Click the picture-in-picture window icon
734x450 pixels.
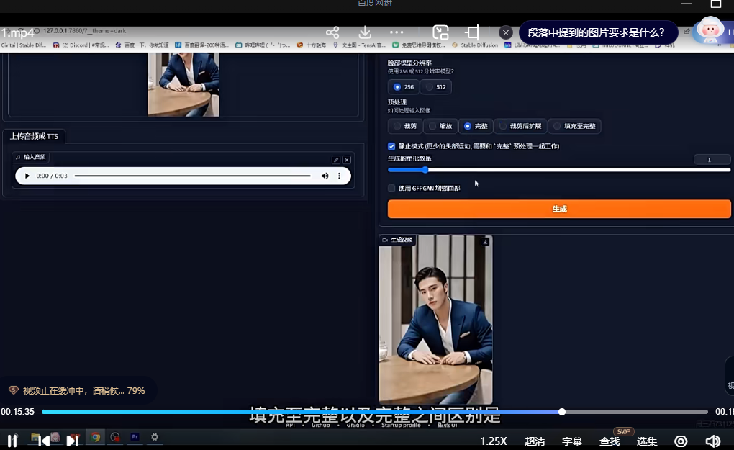440,32
